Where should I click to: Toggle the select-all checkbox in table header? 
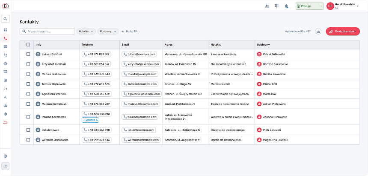[28, 44]
